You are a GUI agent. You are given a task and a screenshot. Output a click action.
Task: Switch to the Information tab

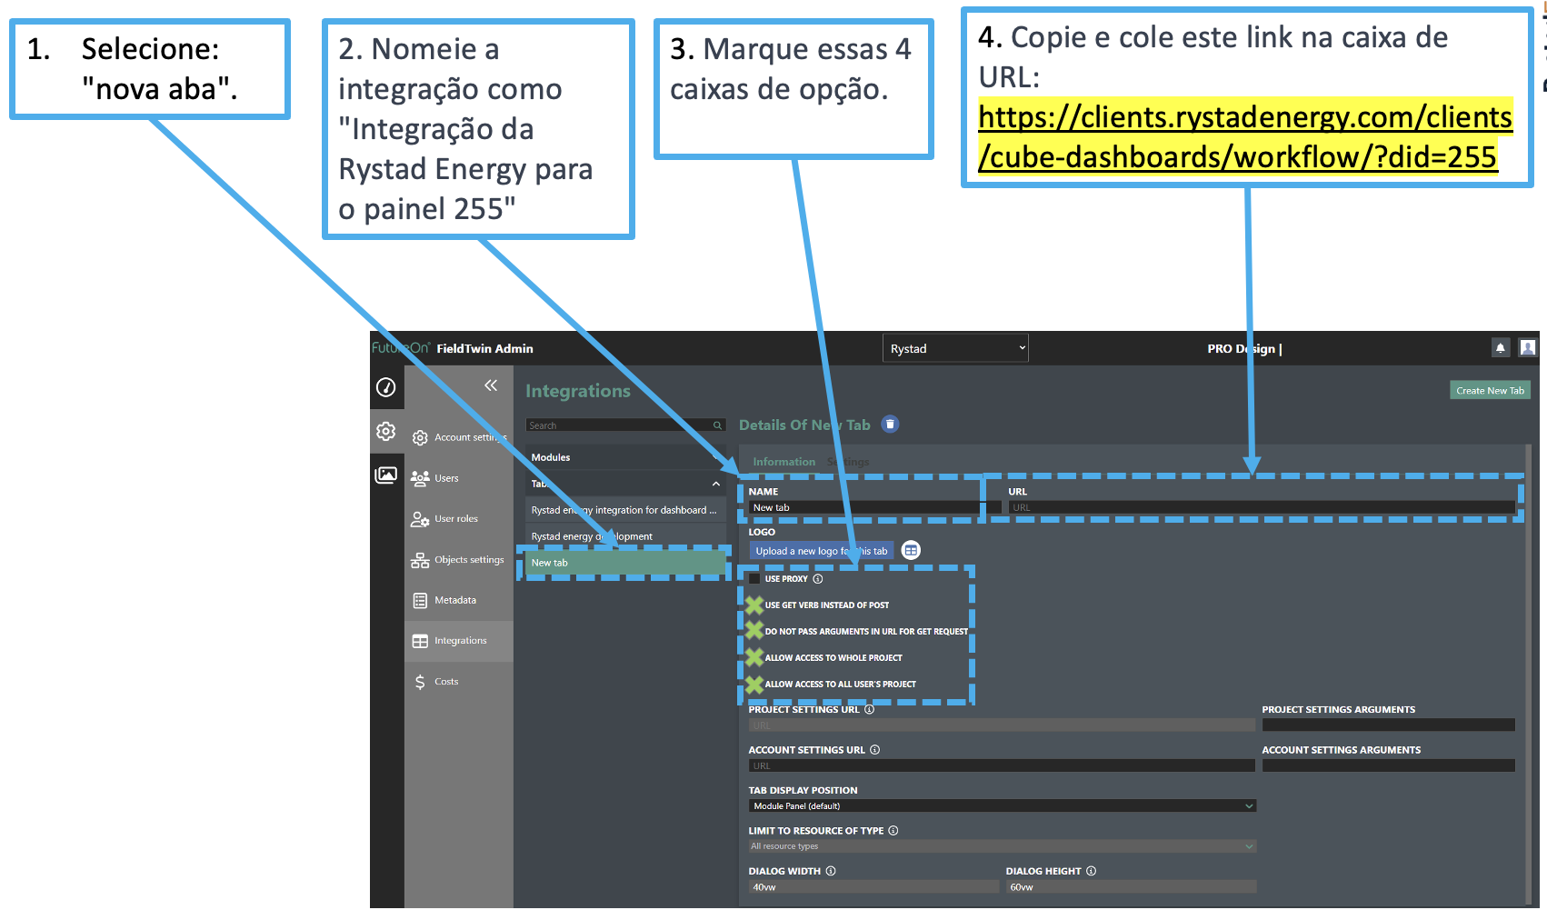coord(783,462)
